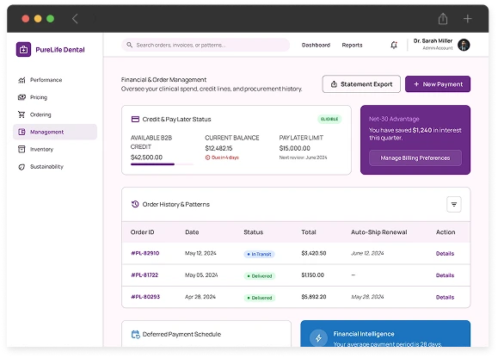Click the $15,000.00 pay later limit
This screenshot has width=498, height=358.
295,148
